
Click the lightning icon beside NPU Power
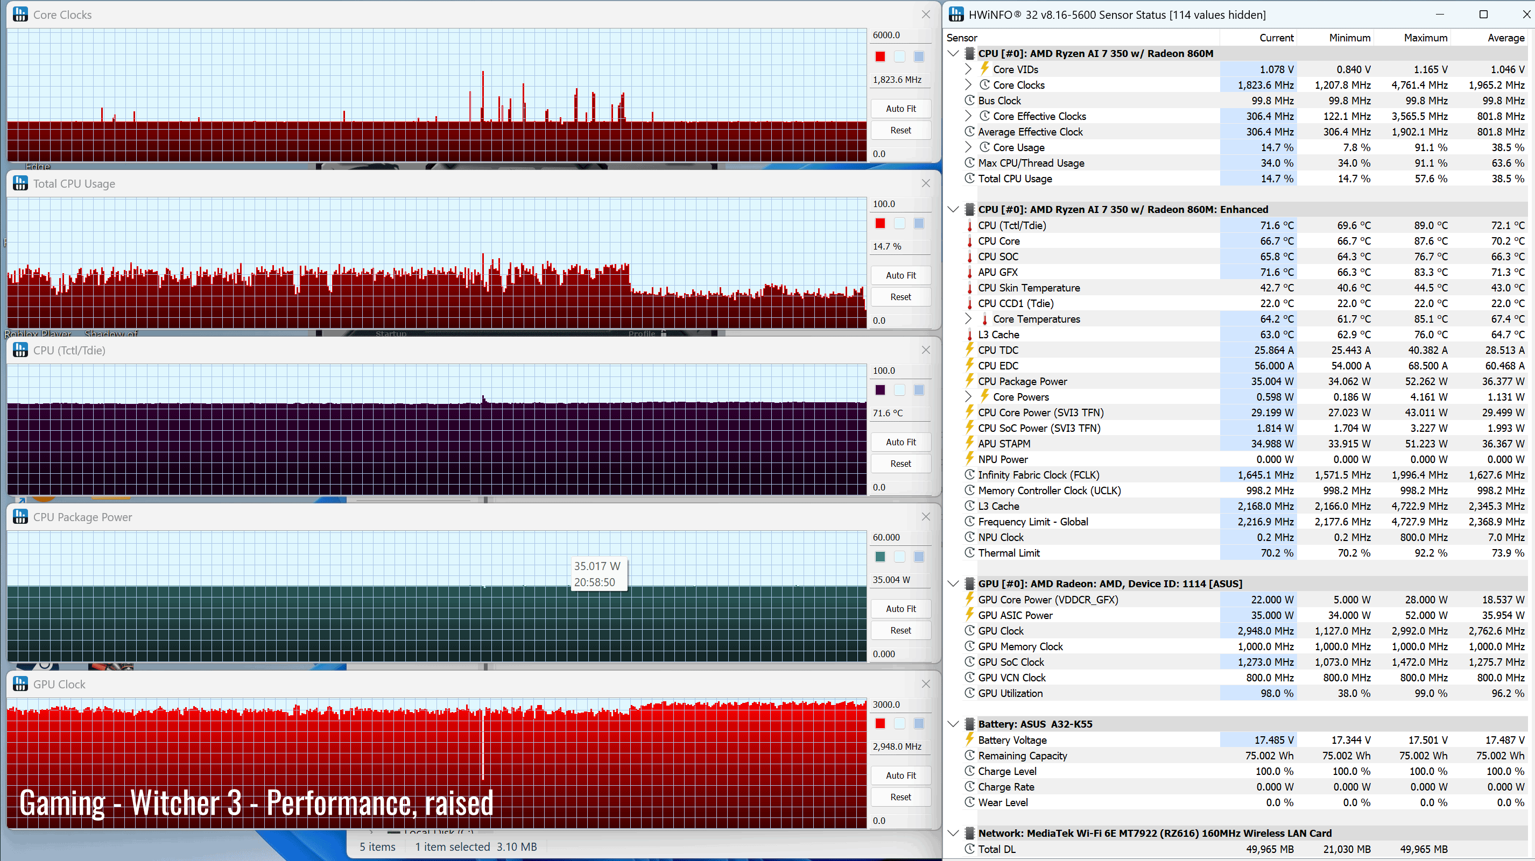pyautogui.click(x=969, y=459)
